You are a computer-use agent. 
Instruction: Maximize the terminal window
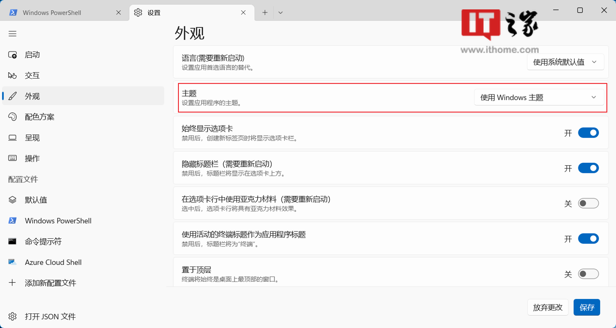pos(580,10)
